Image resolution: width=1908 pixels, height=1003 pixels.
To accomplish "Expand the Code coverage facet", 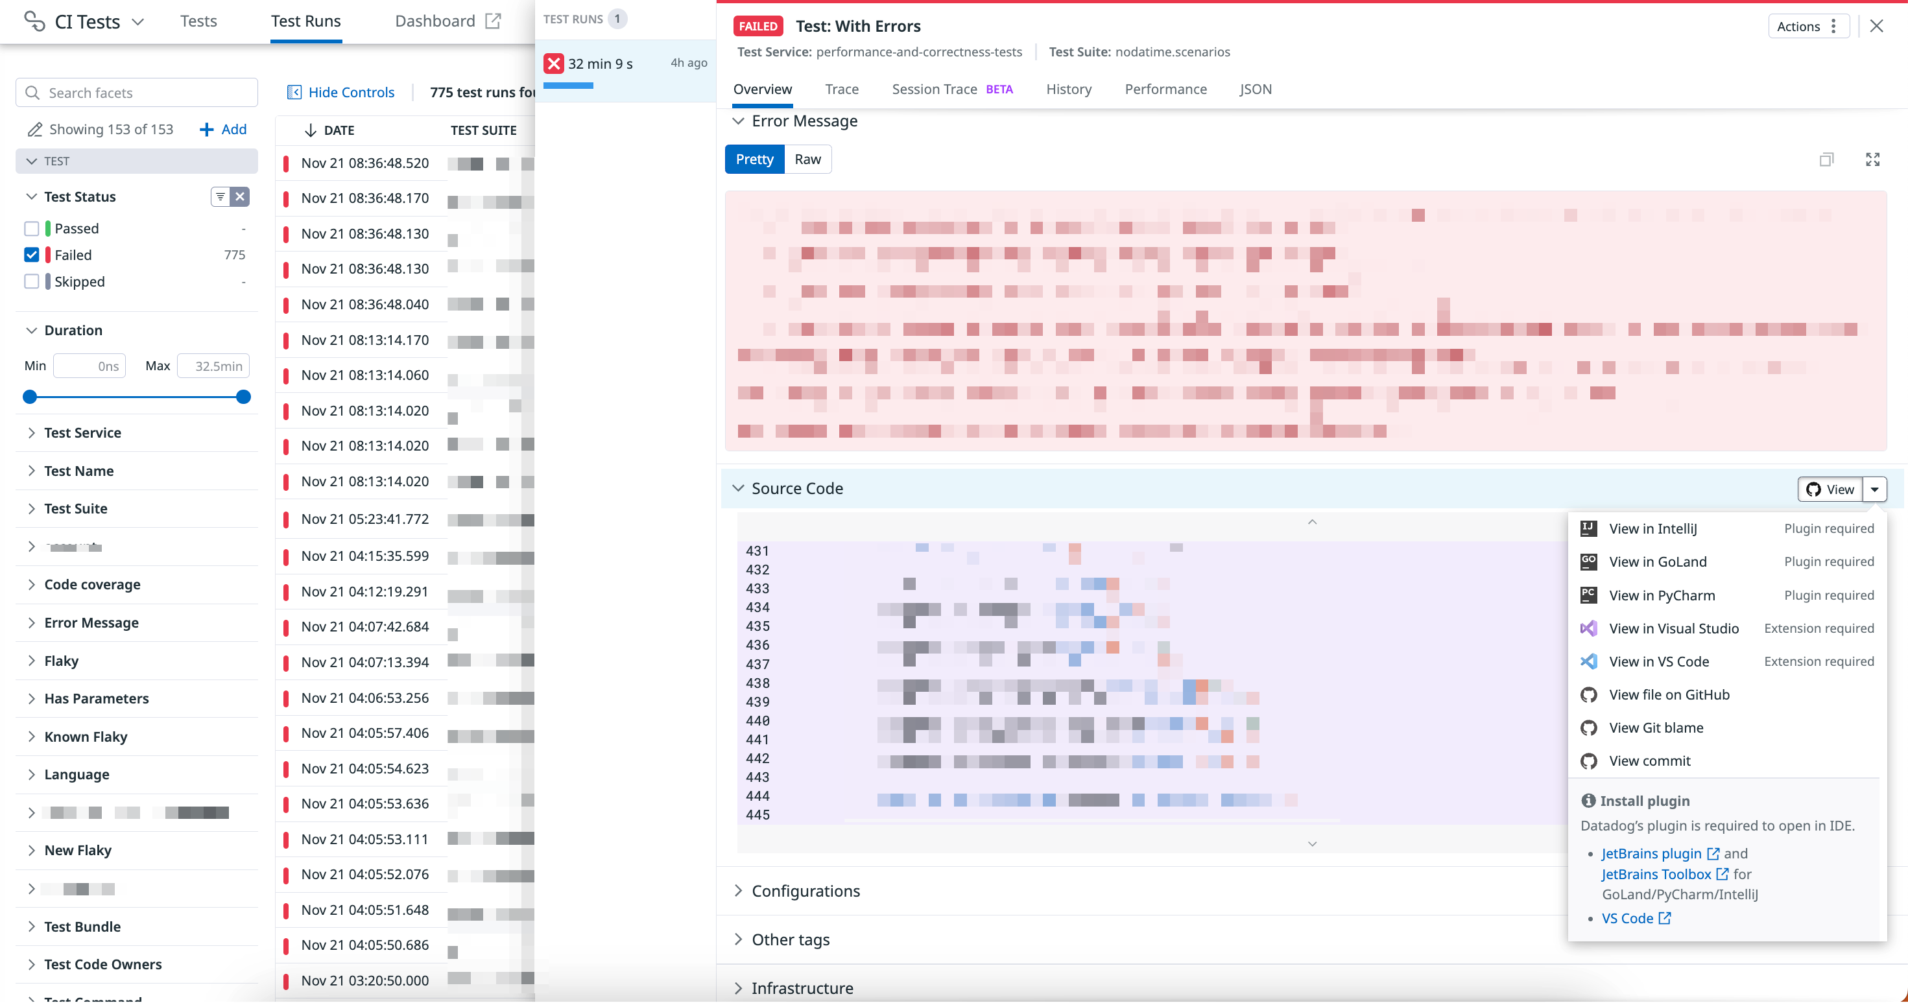I will tap(31, 585).
